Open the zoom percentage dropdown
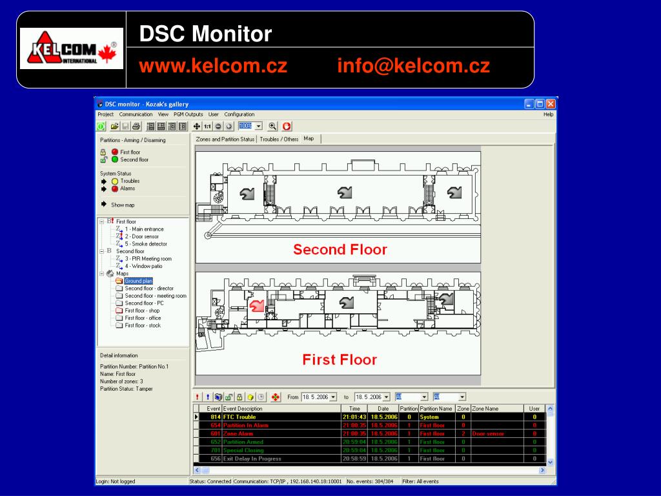This screenshot has height=496, width=661. pyautogui.click(x=258, y=126)
